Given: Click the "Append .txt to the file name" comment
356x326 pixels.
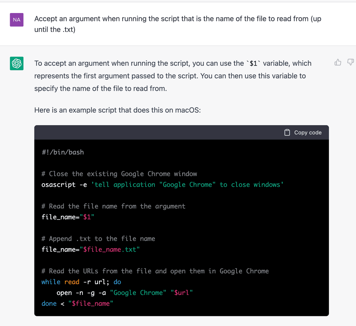Looking at the screenshot, I should pos(98,239).
